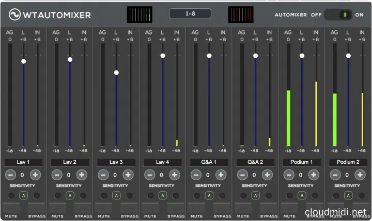Select the A mode button on Lav 4

click(x=162, y=195)
